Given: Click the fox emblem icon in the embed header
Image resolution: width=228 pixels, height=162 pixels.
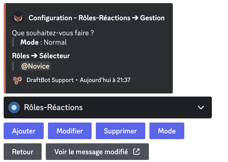Looking at the screenshot, I should 18,18.
